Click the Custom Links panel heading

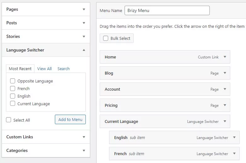[20, 137]
